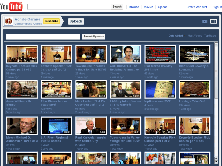This screenshot has height=166, width=222.
Task: Open Mayor Michael D. Antonovich thumbnail
Action: point(22,126)
